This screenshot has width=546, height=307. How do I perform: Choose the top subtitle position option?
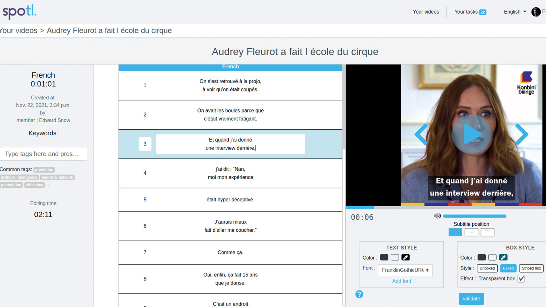click(487, 232)
